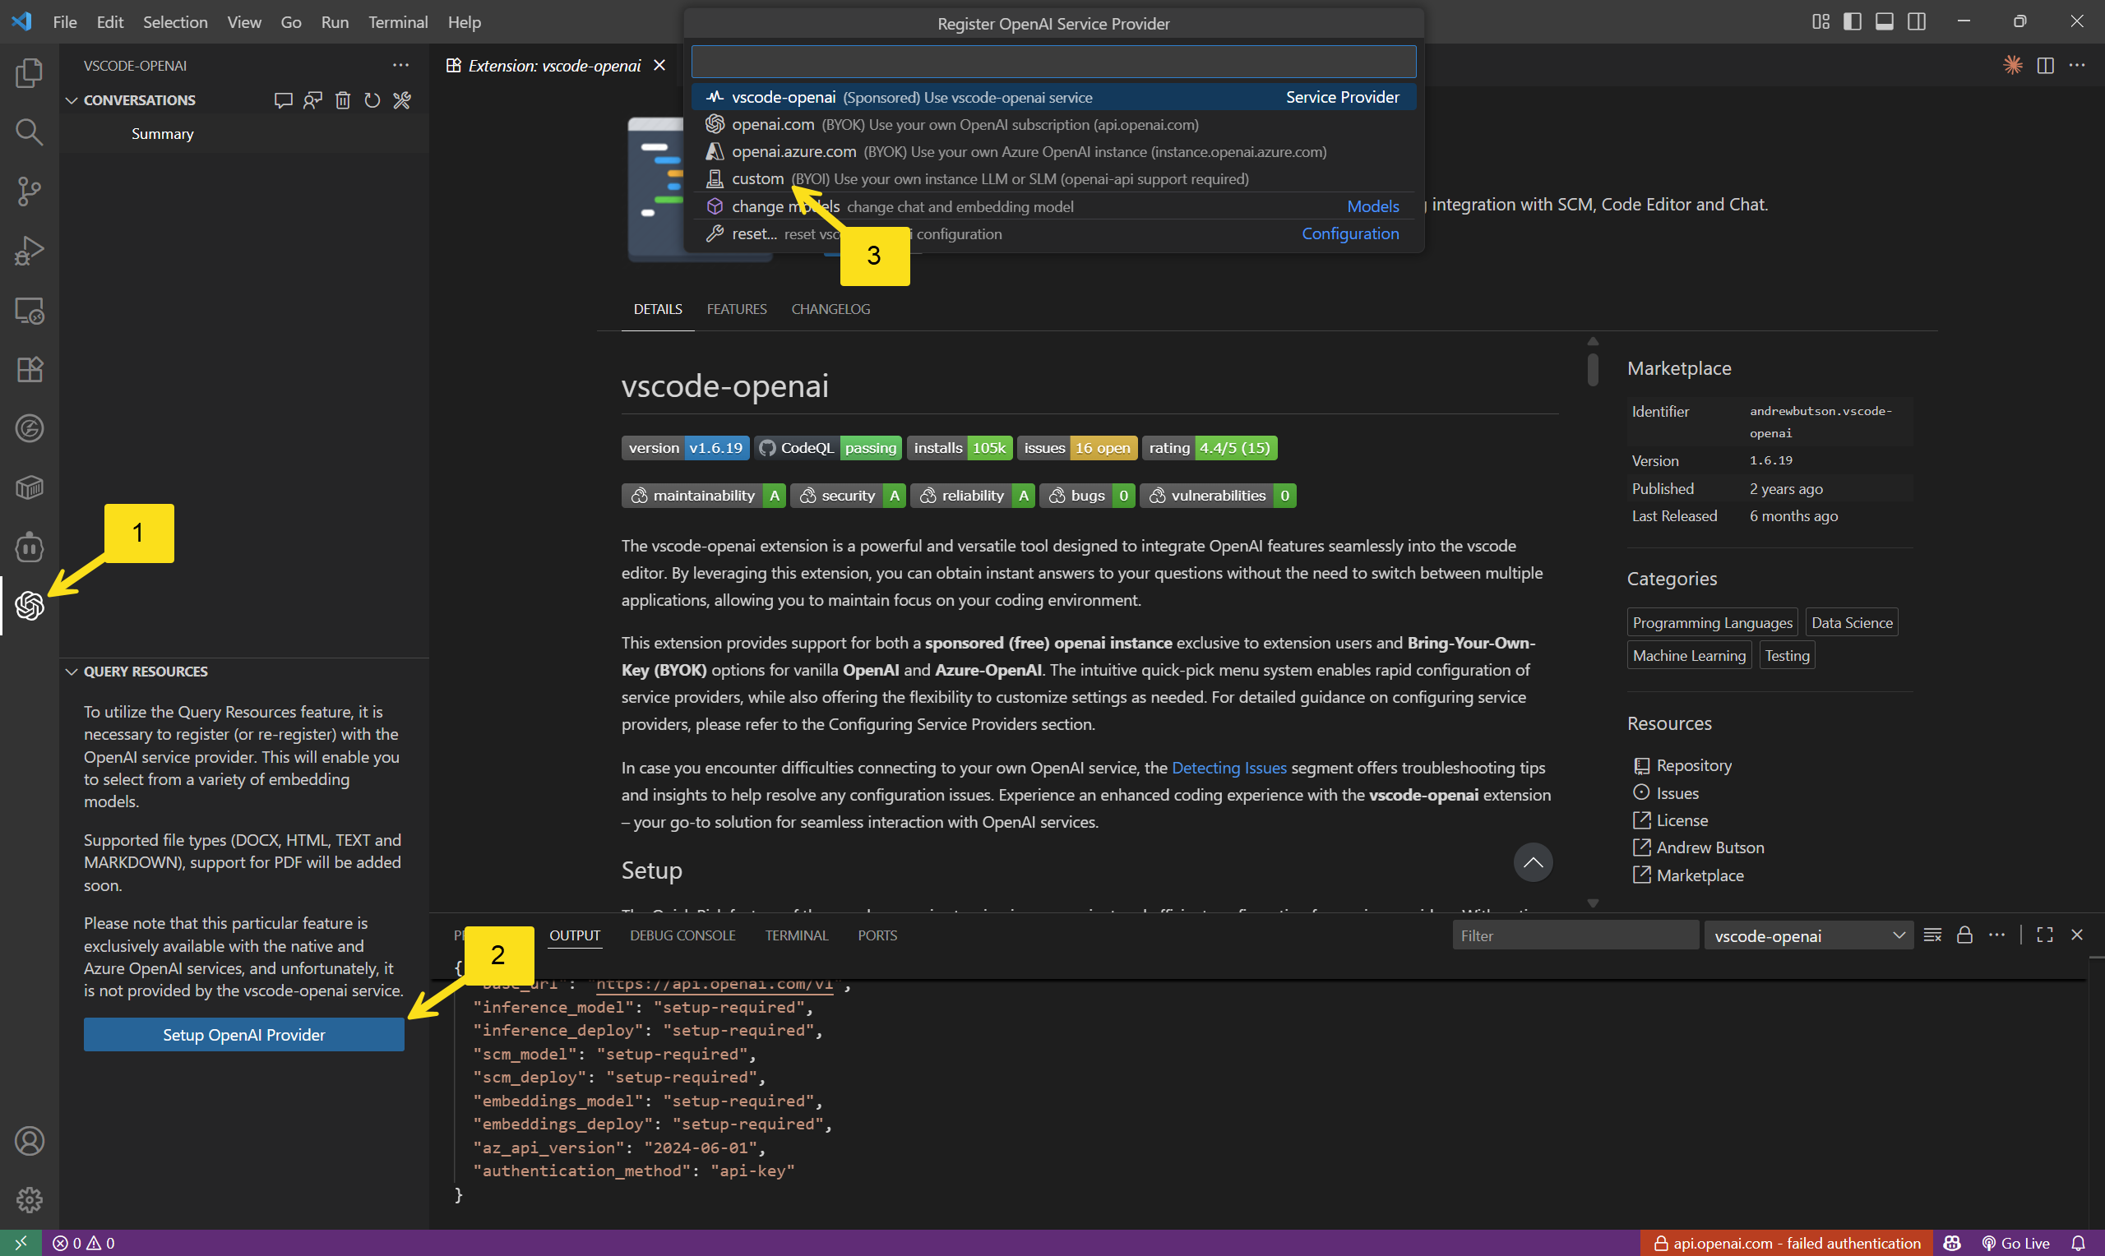Delete all conversations with the trash icon
This screenshot has height=1256, width=2105.
click(x=342, y=99)
